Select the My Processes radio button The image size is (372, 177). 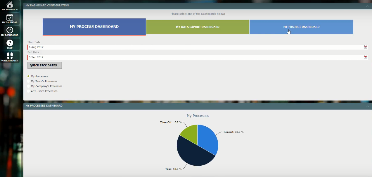pyautogui.click(x=28, y=76)
